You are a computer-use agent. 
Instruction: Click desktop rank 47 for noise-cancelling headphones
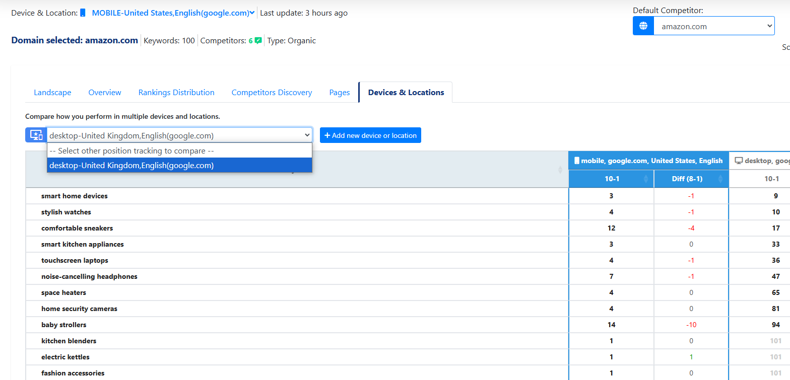pyautogui.click(x=775, y=276)
